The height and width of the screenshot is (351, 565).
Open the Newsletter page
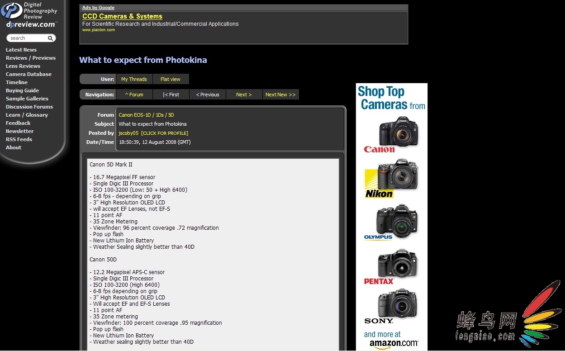tap(20, 131)
